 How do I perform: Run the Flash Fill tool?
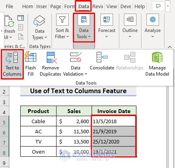pyautogui.click(x=30, y=64)
